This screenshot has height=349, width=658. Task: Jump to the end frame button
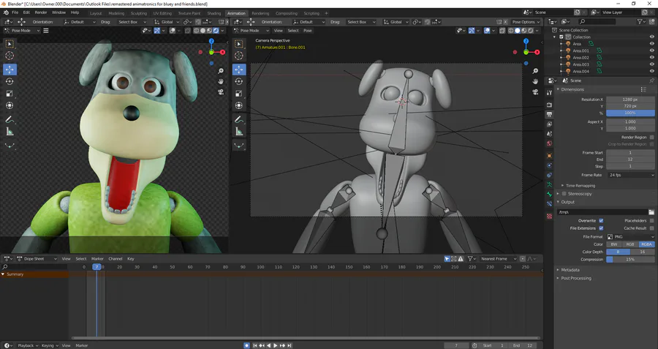[289, 345]
